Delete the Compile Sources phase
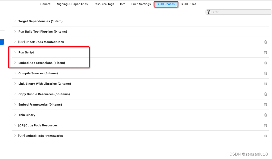 point(265,73)
